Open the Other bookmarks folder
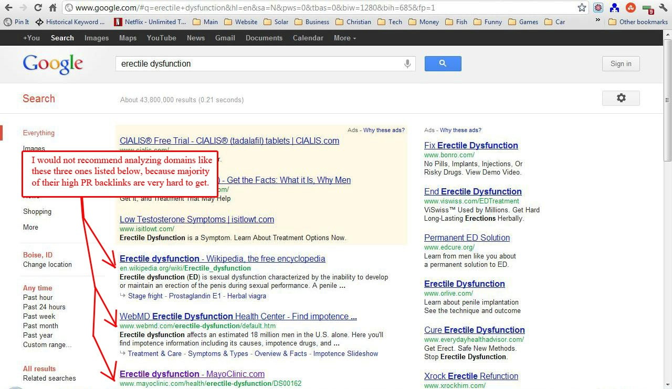Image resolution: width=672 pixels, height=389 pixels. [638, 22]
